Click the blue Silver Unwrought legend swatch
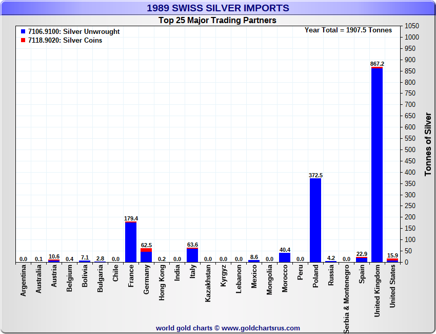Viewport: 436px width, 334px height. tap(23, 31)
